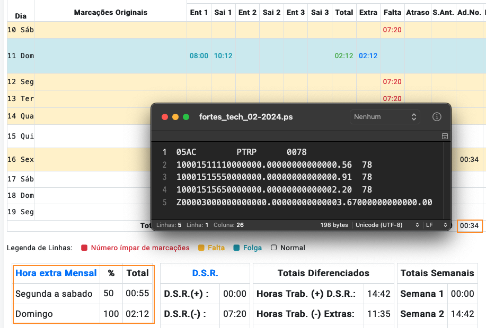Click the fortes_tech_02-2024.ps window title

click(x=246, y=117)
